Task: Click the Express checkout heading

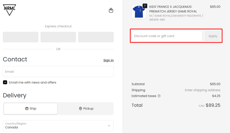Action: pyautogui.click(x=58, y=26)
